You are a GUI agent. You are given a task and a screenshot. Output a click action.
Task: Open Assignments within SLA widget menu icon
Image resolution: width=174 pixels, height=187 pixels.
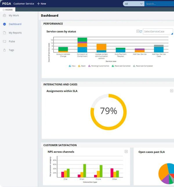pyautogui.click(x=172, y=91)
